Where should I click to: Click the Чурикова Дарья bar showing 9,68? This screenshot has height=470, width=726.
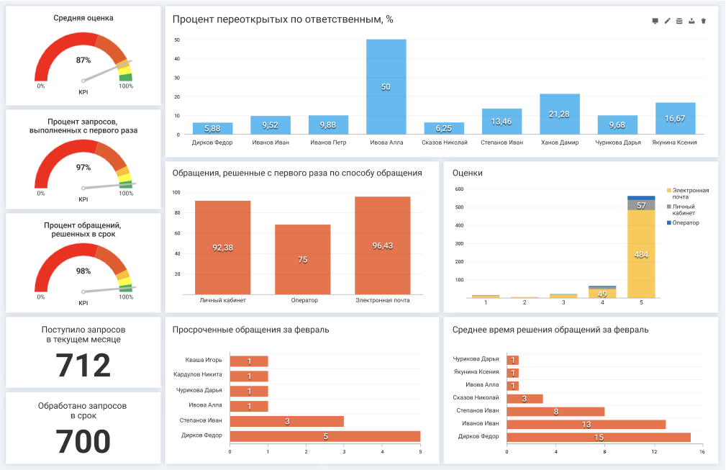pyautogui.click(x=617, y=125)
